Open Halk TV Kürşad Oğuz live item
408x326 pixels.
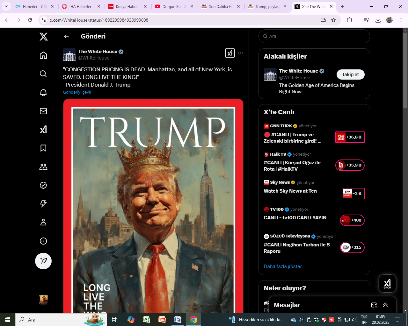tap(314, 162)
